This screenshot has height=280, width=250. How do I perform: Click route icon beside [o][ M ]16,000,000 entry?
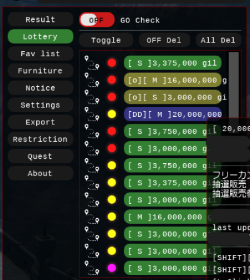click(92, 80)
